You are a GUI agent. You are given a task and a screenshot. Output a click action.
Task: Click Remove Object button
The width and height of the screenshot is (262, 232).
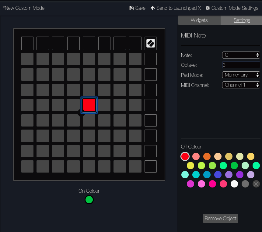pyautogui.click(x=220, y=218)
